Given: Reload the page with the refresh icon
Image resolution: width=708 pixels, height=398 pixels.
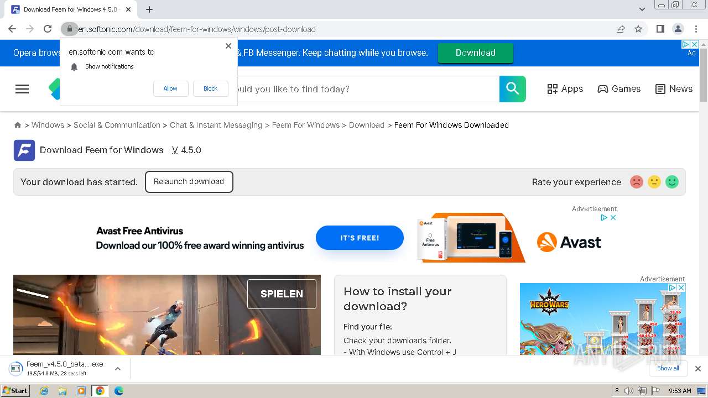Looking at the screenshot, I should (x=48, y=29).
